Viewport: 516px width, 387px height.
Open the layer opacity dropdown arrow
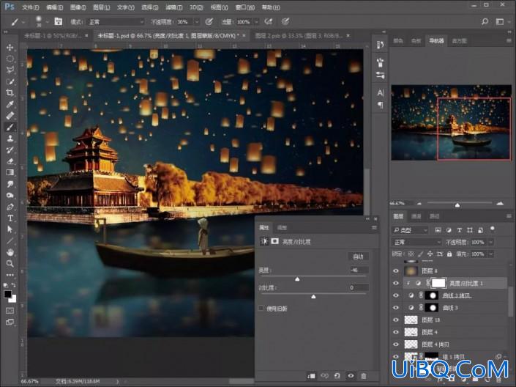click(490, 242)
